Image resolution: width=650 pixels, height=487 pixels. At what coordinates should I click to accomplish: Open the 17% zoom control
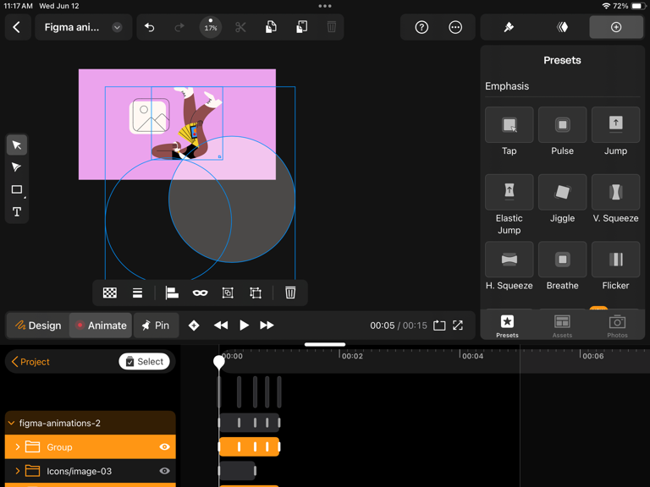211,27
